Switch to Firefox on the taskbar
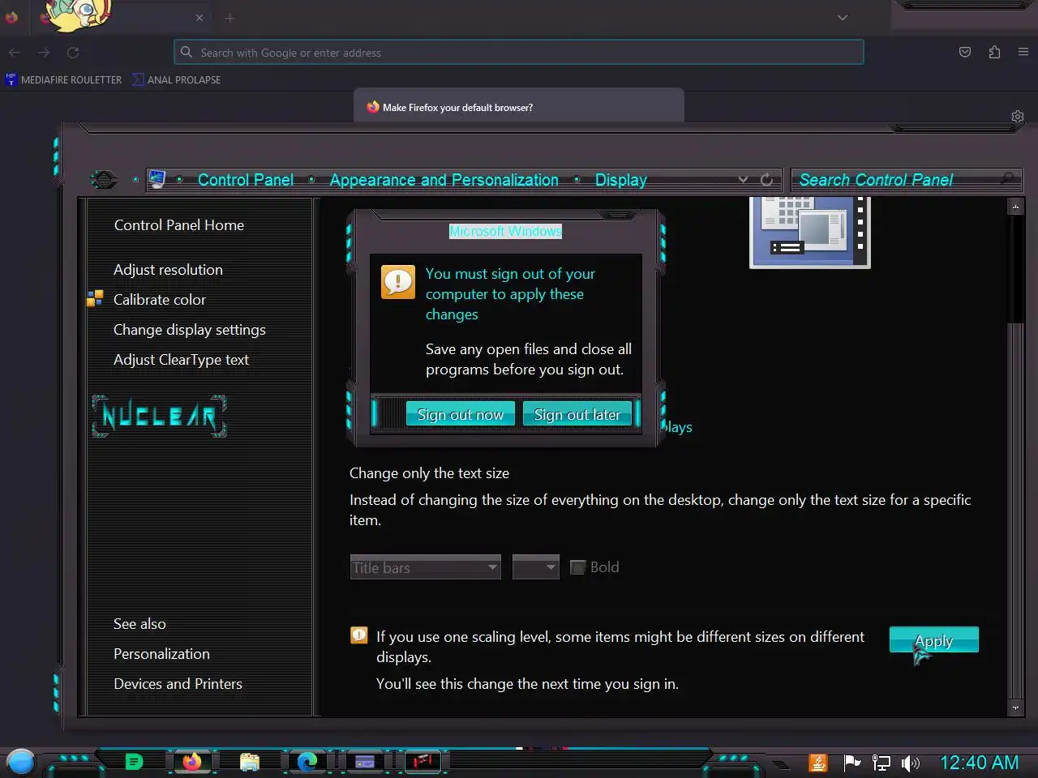The width and height of the screenshot is (1038, 778). (x=192, y=762)
